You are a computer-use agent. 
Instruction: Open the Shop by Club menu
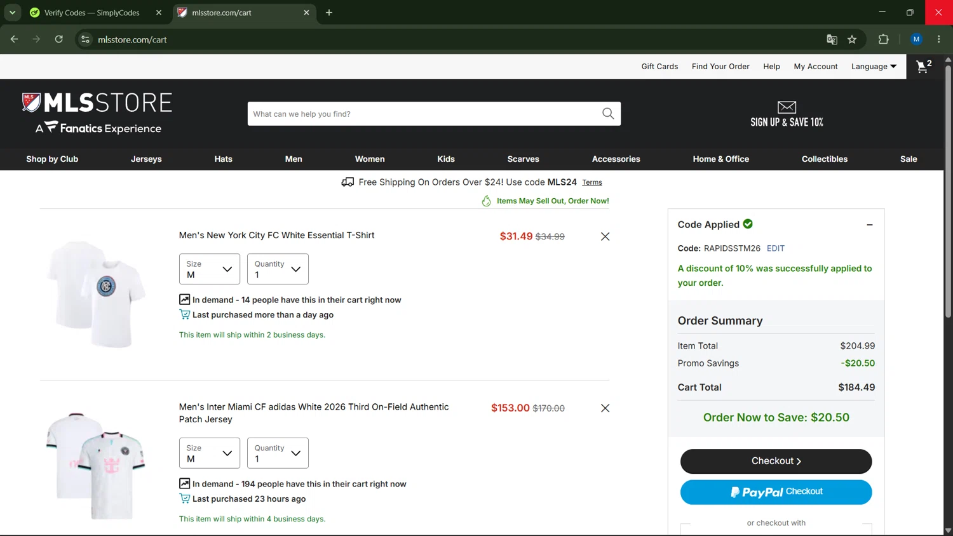tap(52, 159)
